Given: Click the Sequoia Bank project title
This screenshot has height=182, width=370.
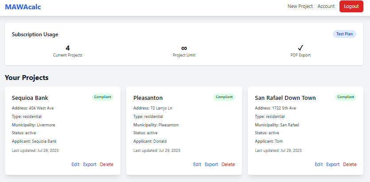Looking at the screenshot, I should click(x=30, y=98).
